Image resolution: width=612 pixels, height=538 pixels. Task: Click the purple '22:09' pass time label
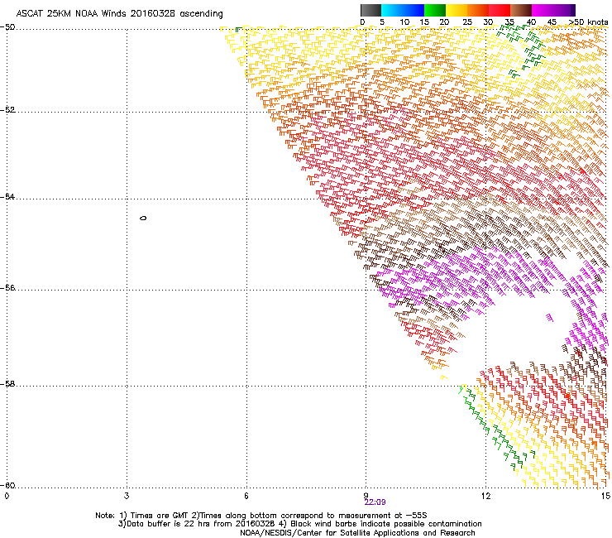click(375, 502)
